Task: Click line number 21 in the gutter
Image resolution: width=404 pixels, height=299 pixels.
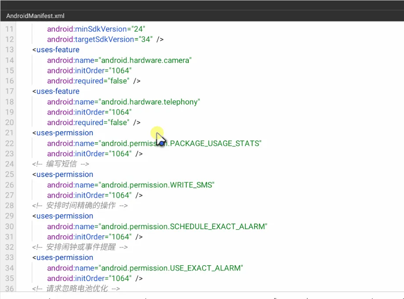Action: click(9, 133)
